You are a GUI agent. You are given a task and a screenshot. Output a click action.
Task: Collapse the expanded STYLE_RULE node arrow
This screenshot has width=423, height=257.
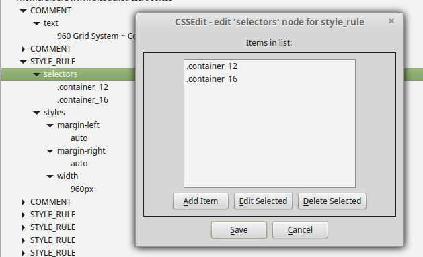(x=23, y=62)
